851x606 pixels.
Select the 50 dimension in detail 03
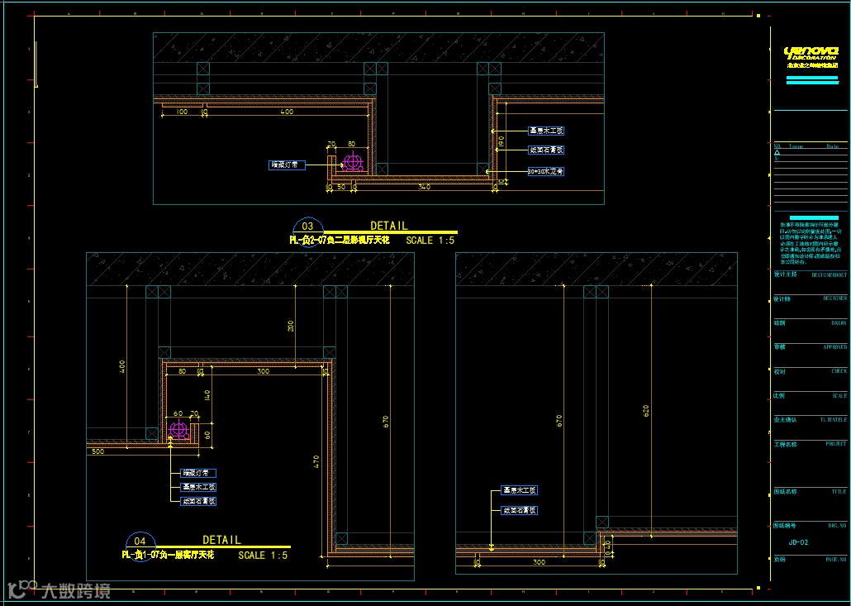(341, 187)
